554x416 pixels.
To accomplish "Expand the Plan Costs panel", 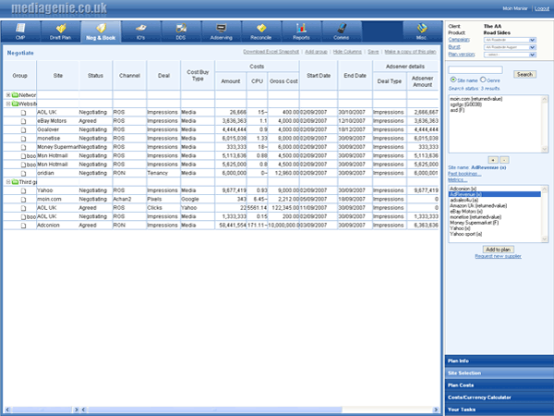I will (x=499, y=385).
